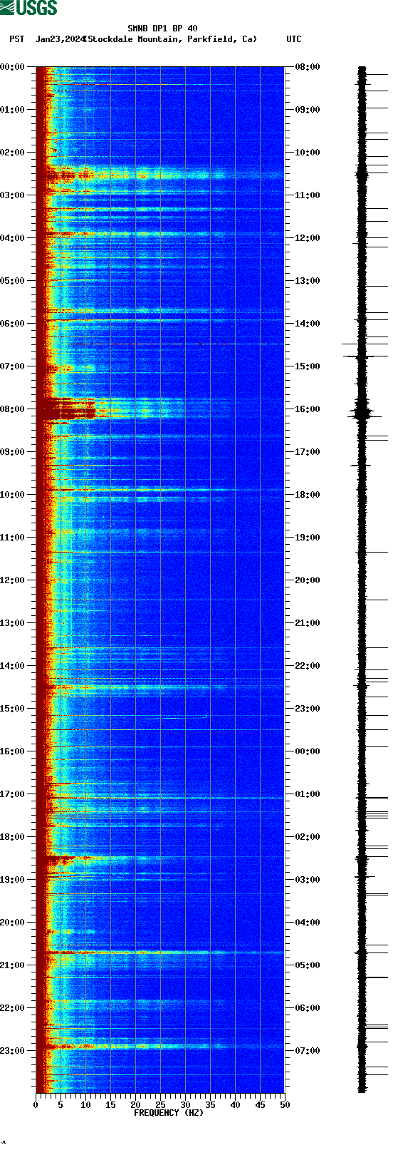Click the USGS logo
Screen dimensions: 393x1150
[28, 8]
